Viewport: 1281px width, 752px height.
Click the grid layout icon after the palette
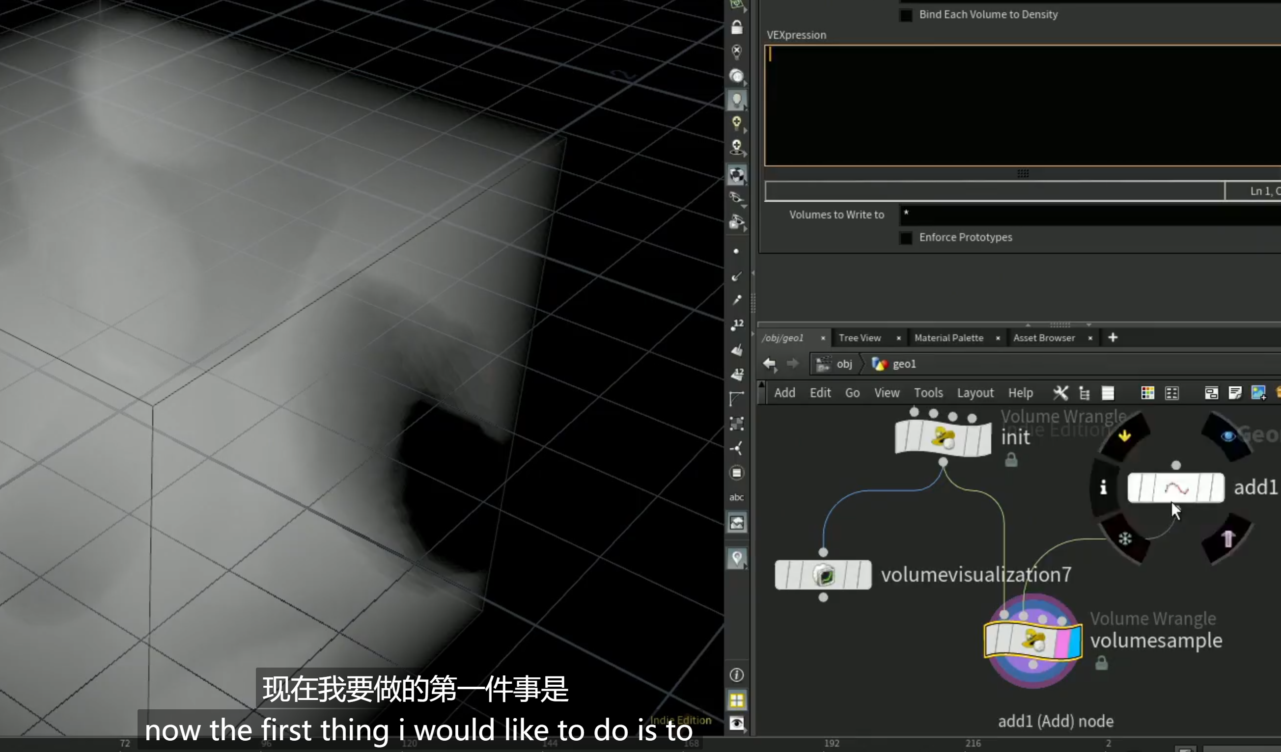pos(1171,393)
